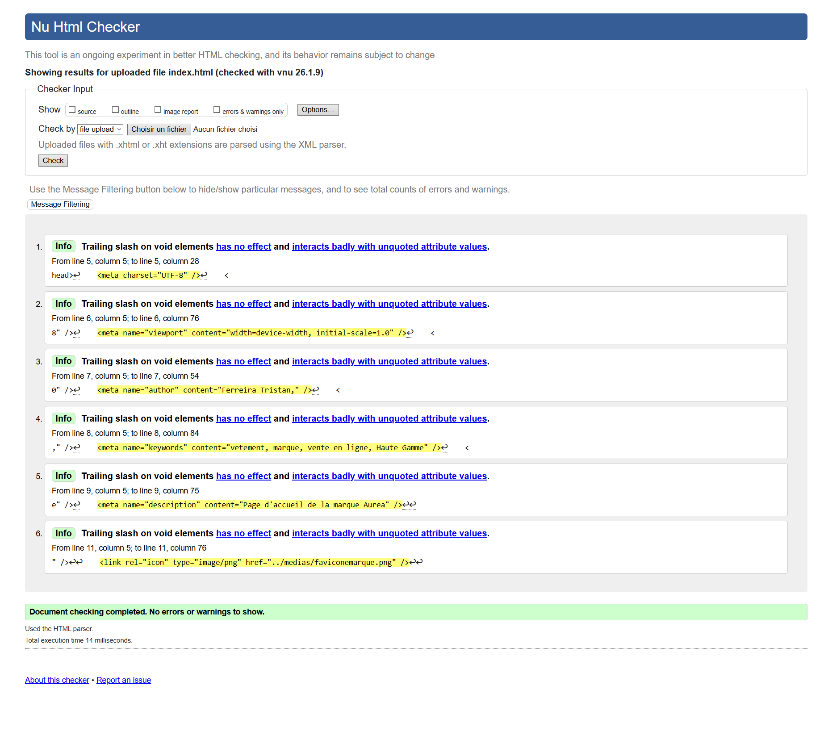Viewport: 824px width, 744px height.
Task: Open the Report an issue link
Action: tap(124, 680)
